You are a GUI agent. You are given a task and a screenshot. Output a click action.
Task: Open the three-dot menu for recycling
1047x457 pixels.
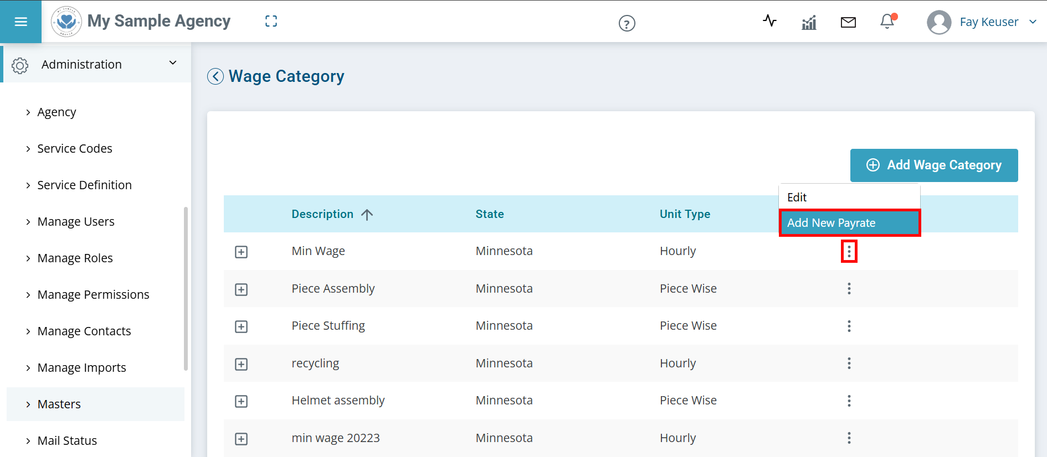(849, 363)
